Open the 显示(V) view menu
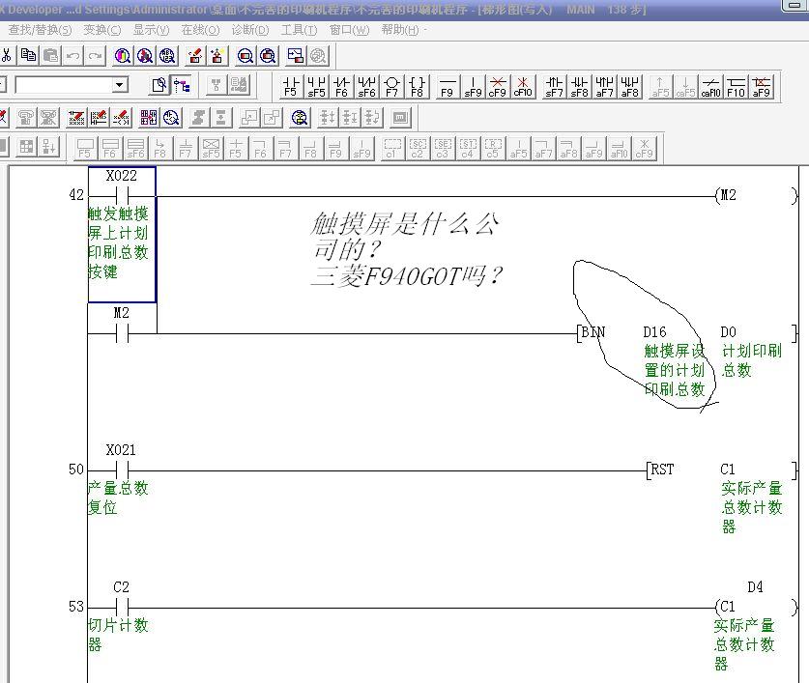 151,30
